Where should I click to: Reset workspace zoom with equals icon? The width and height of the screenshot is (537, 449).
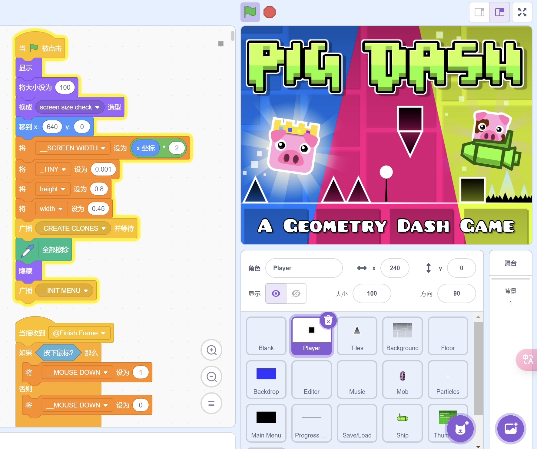coord(211,403)
